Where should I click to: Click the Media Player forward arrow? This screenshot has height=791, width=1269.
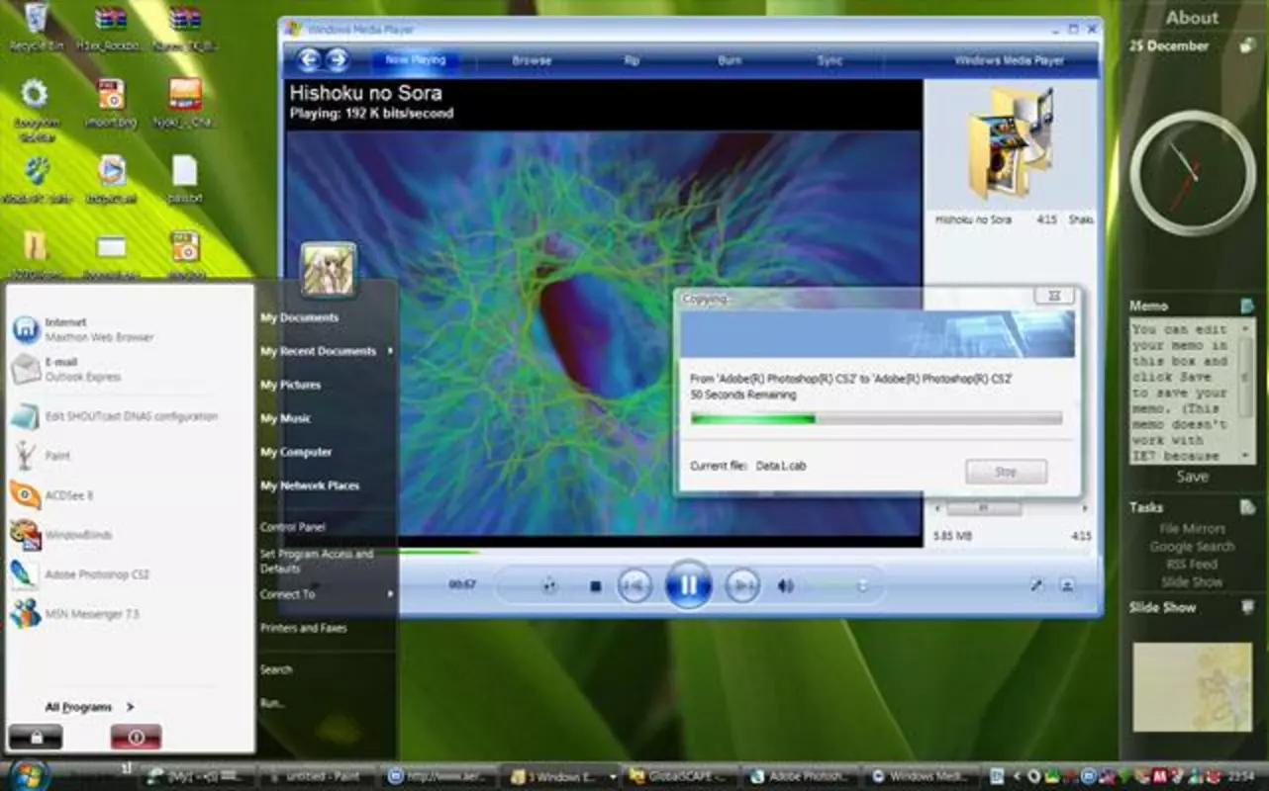click(338, 60)
